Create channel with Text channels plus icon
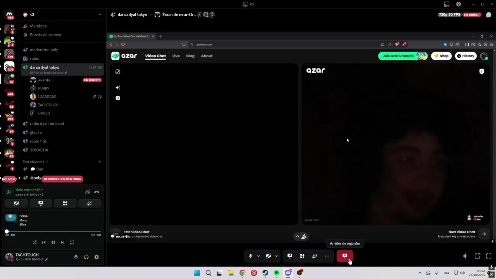This screenshot has height=279, width=496. pyautogui.click(x=100, y=162)
